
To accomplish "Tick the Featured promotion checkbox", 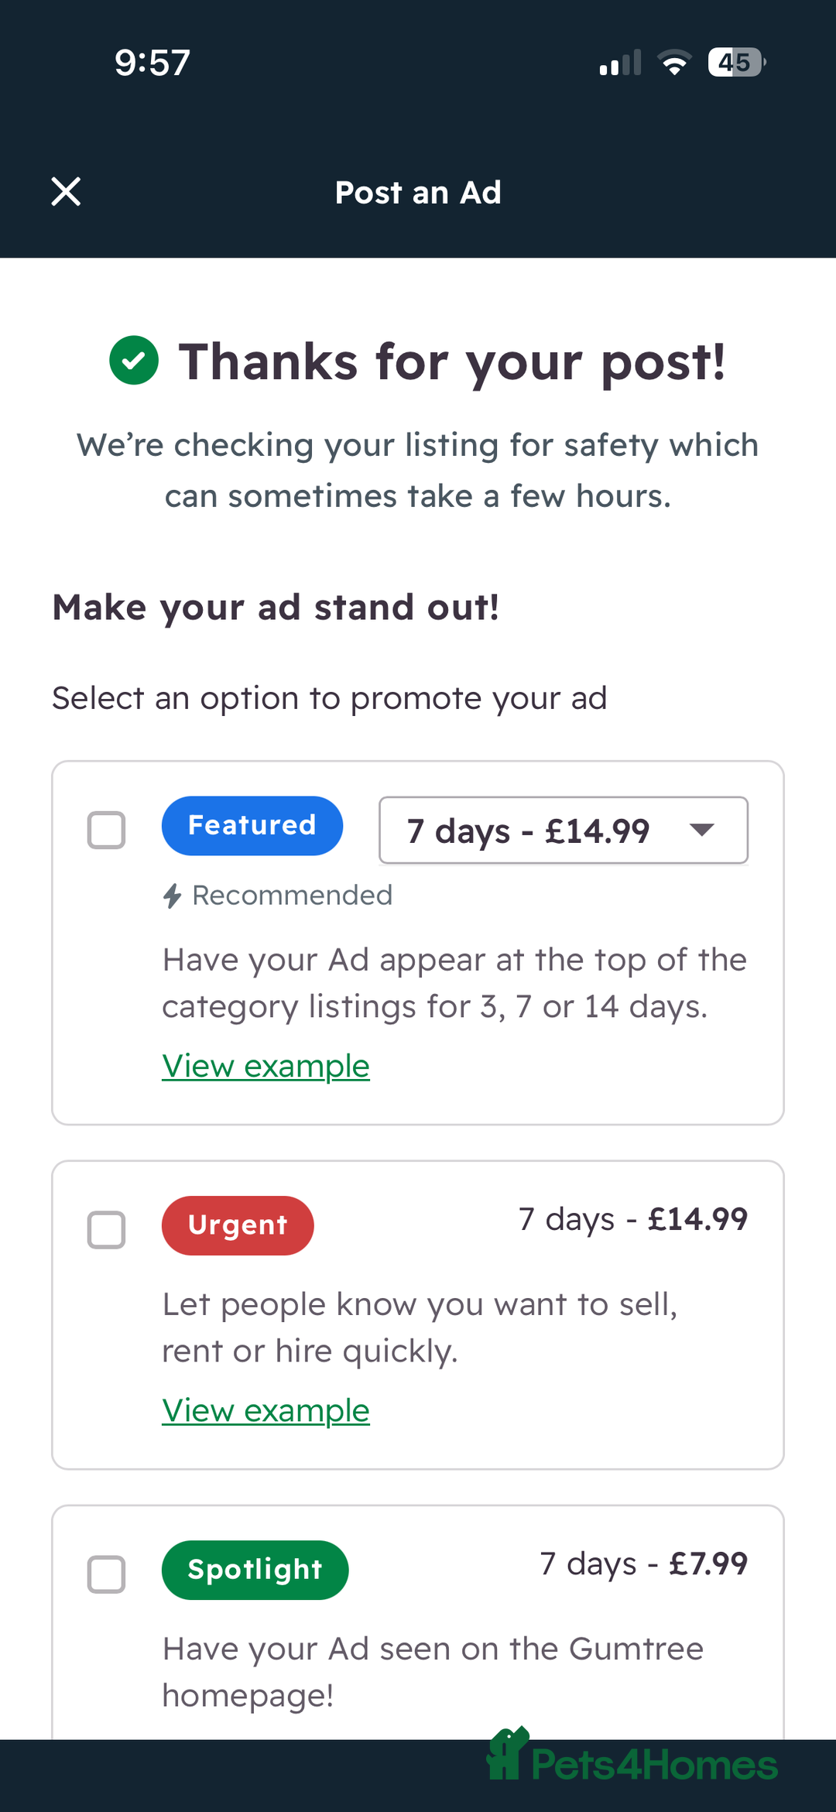I will tap(107, 831).
